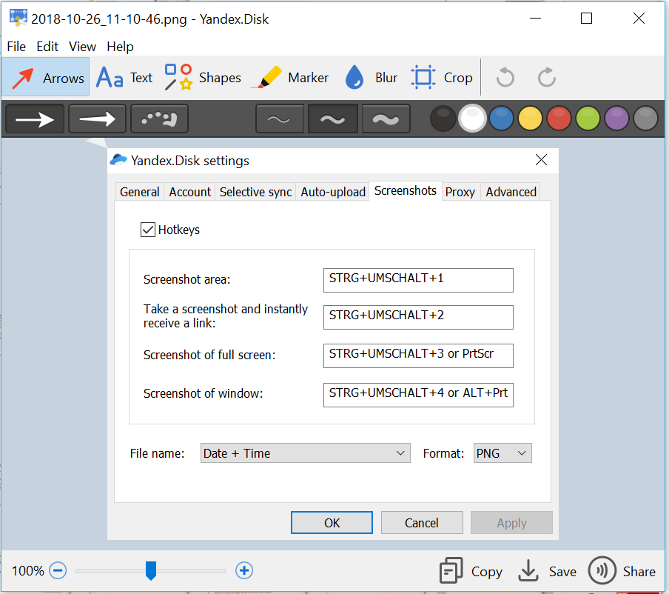
Task: Open the File menu
Action: (16, 46)
